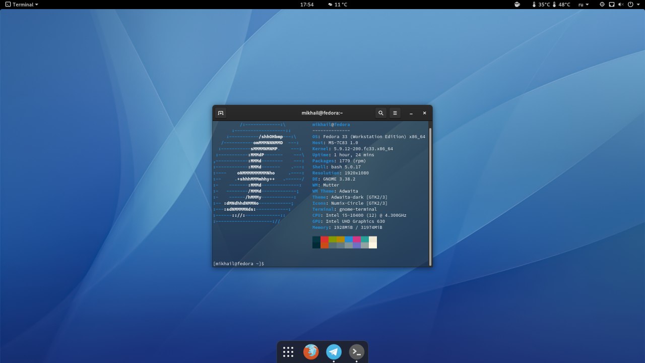Open the wired network status icon
Viewport: 645px width, 363px height.
(x=612, y=4)
